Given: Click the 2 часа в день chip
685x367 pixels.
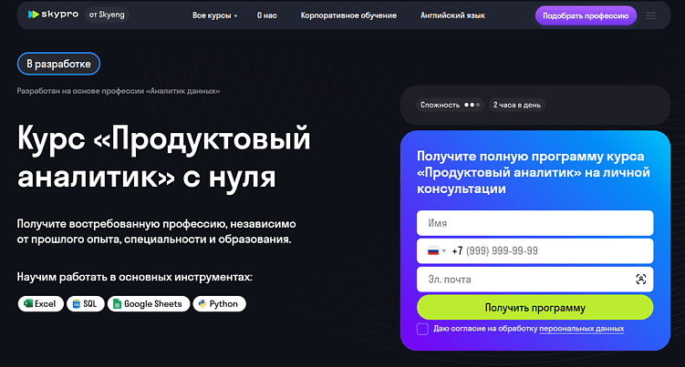Looking at the screenshot, I should tap(517, 105).
